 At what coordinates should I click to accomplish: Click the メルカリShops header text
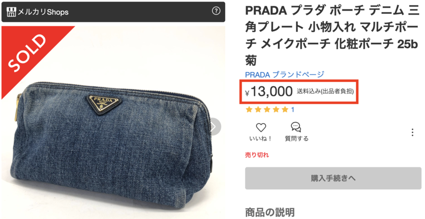(43, 12)
